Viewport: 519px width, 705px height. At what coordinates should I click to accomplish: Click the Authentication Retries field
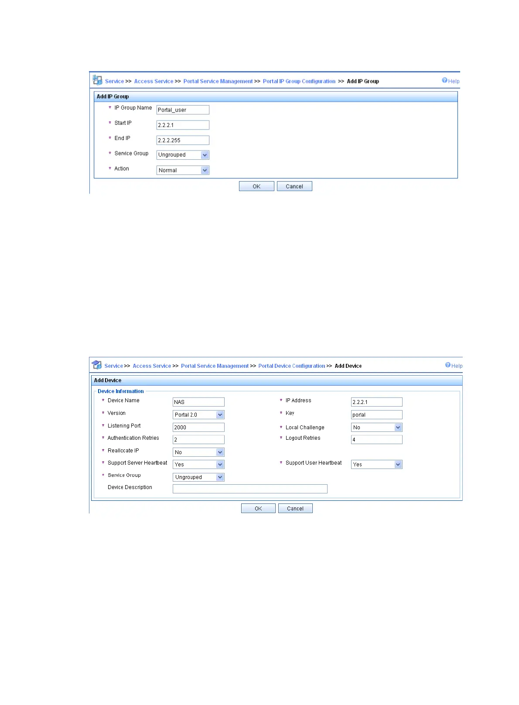click(x=198, y=440)
